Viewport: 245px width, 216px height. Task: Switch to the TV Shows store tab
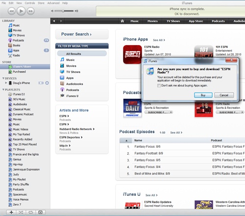pos(173,21)
